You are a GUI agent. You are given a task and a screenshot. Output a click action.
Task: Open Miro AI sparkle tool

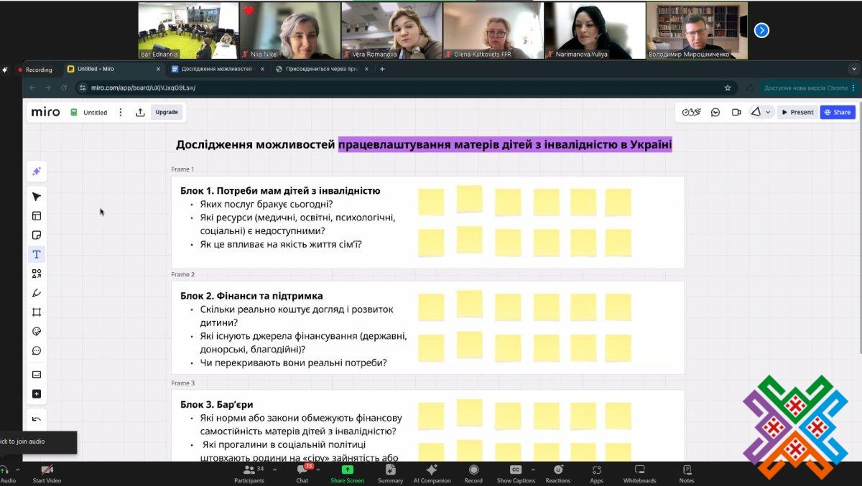(x=37, y=172)
